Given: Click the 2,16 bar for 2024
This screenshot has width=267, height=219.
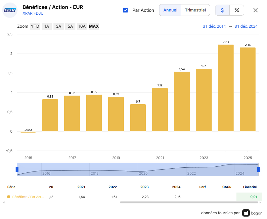Looking at the screenshot, I should [248, 89].
